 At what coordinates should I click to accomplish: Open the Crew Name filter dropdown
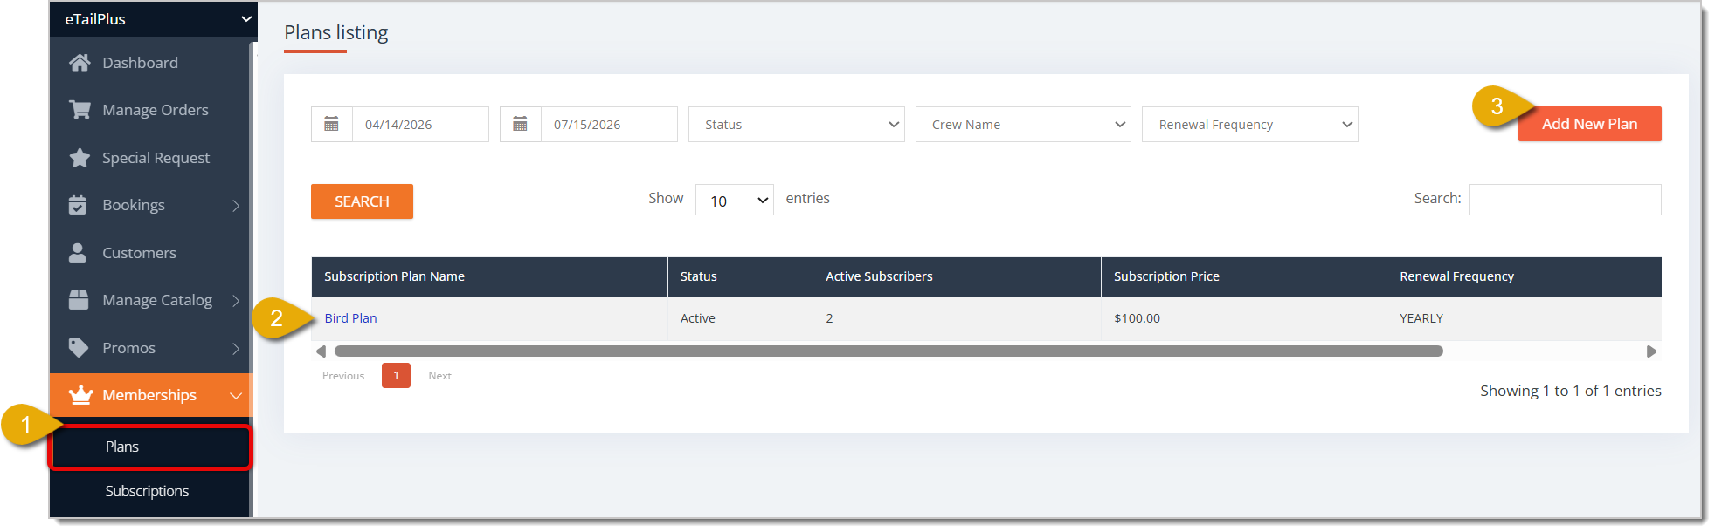click(x=1023, y=125)
